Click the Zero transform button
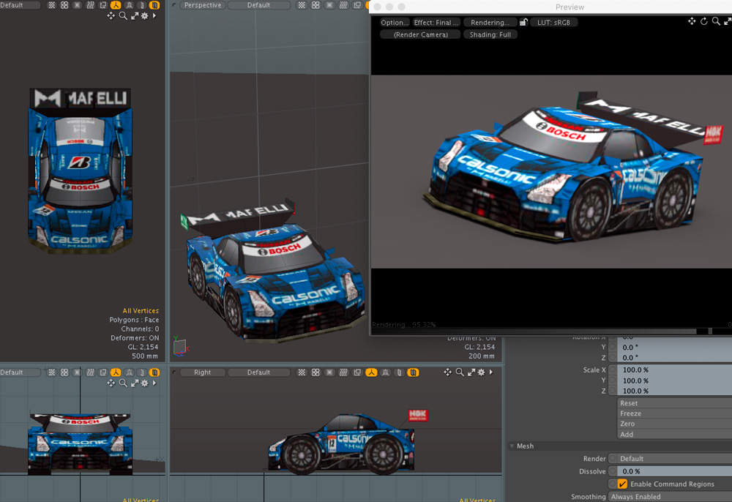 [x=674, y=424]
